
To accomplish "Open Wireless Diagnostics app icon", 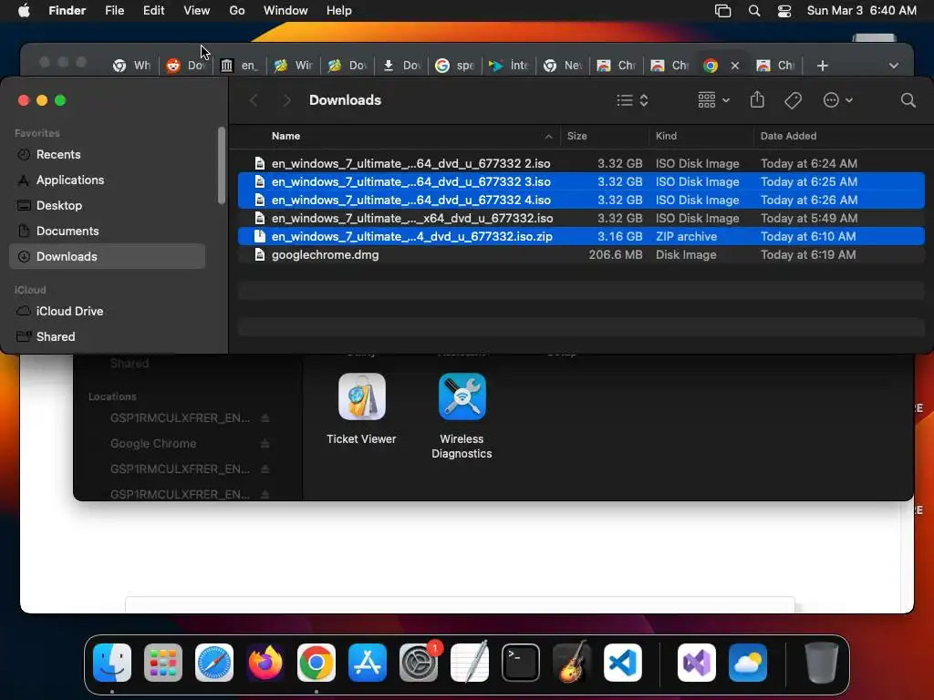I will click(462, 397).
